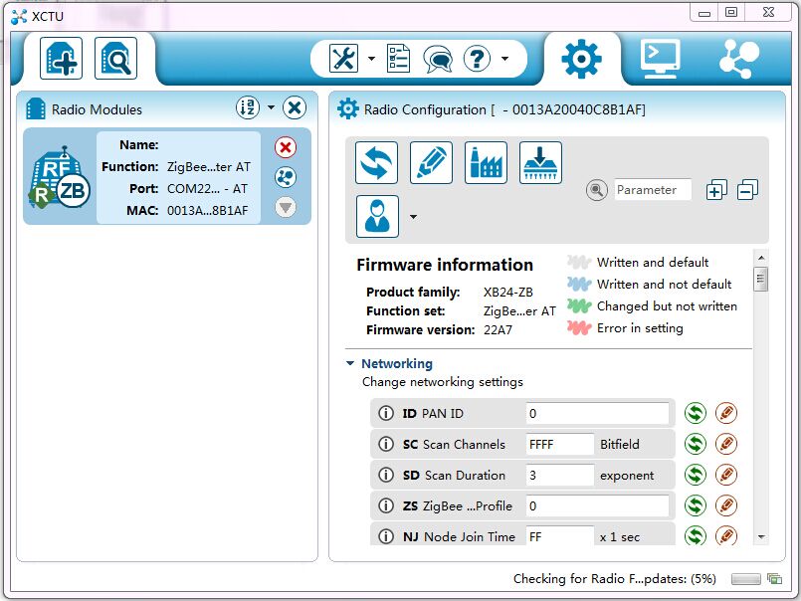Open the Tools wrench icon

(344, 59)
